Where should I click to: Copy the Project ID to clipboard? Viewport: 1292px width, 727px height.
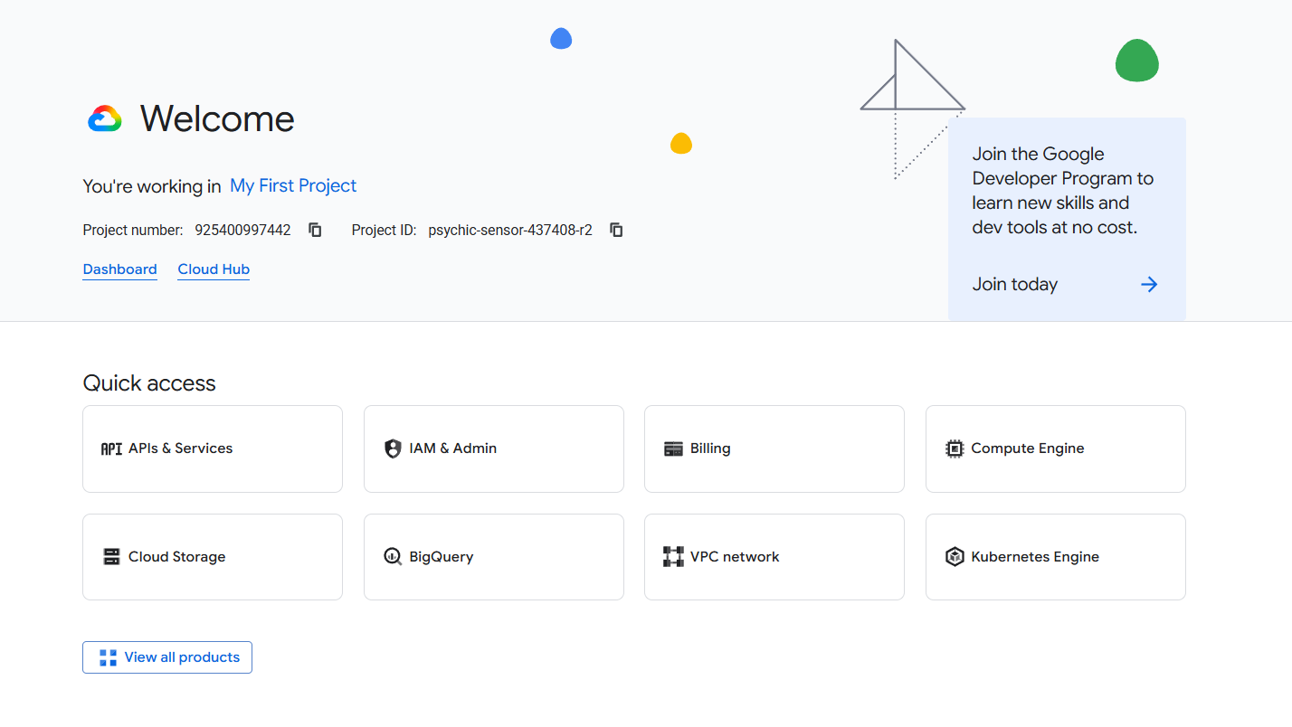[x=616, y=230]
